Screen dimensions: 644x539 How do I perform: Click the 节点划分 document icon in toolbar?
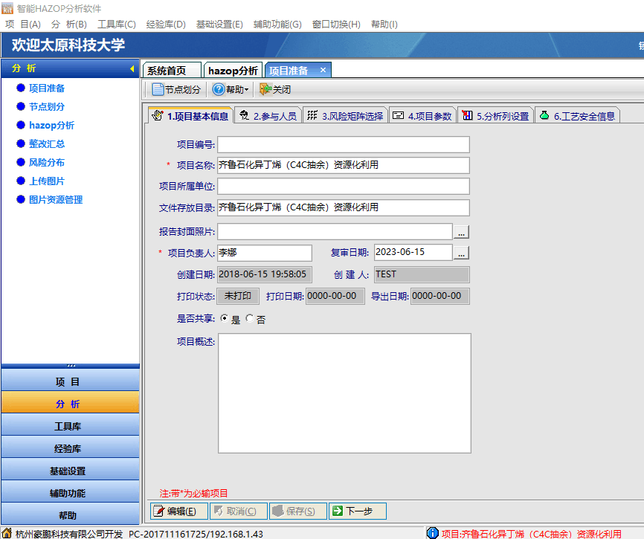click(158, 89)
